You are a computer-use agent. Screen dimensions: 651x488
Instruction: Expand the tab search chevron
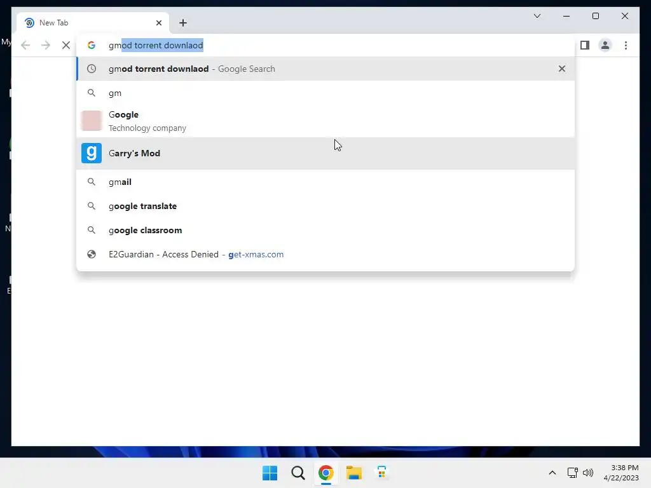pyautogui.click(x=537, y=16)
